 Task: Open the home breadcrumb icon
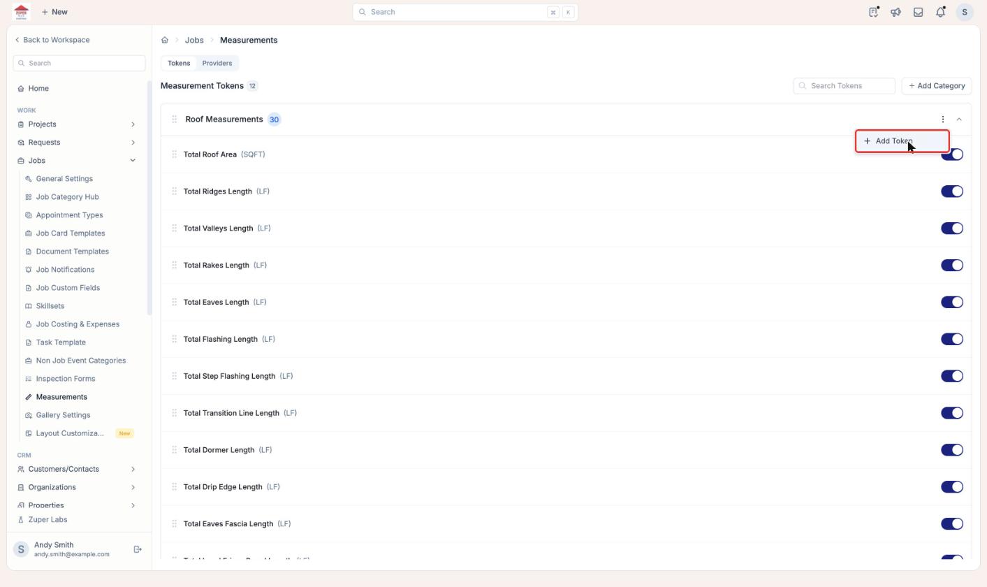(x=165, y=41)
